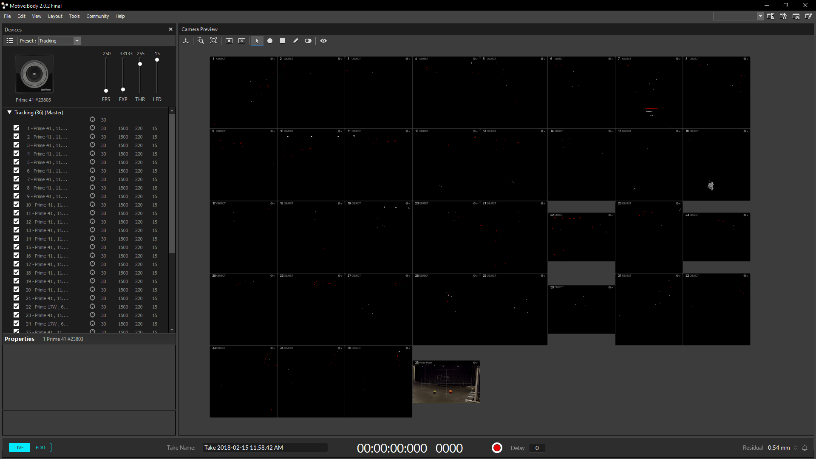Viewport: 816px width, 459px height.
Task: Uncheck camera 22 - Prime 17W checkbox
Action: [x=16, y=306]
